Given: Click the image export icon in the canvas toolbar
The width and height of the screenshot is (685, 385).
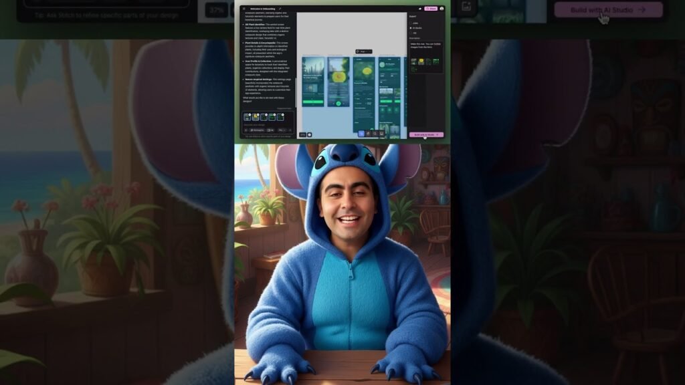Looking at the screenshot, I should (381, 134).
